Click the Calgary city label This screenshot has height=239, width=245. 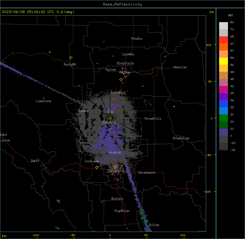[113, 171]
